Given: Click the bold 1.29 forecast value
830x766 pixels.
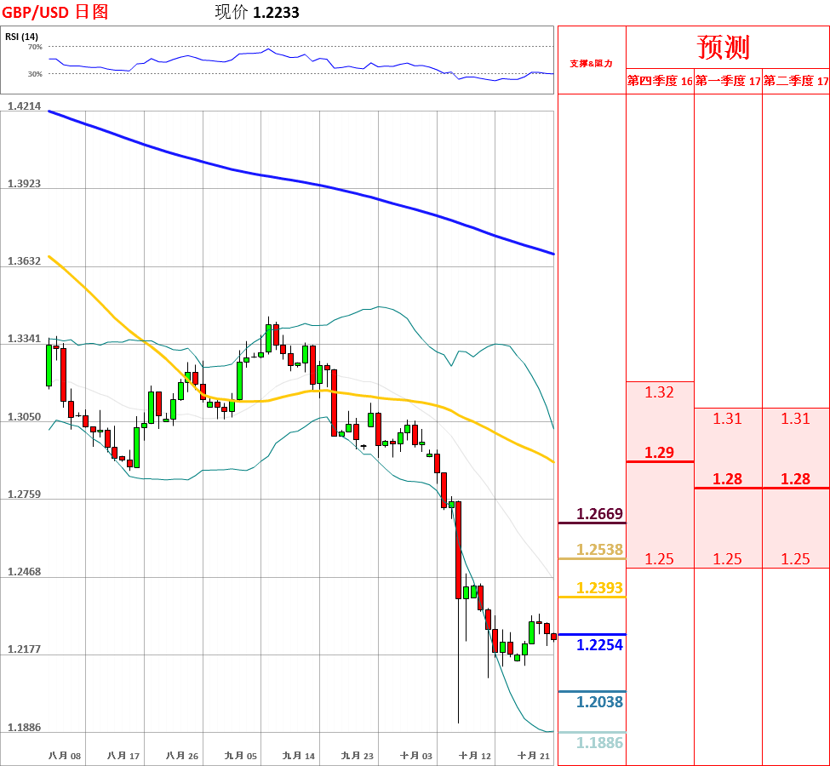Looking at the screenshot, I should click(x=659, y=453).
